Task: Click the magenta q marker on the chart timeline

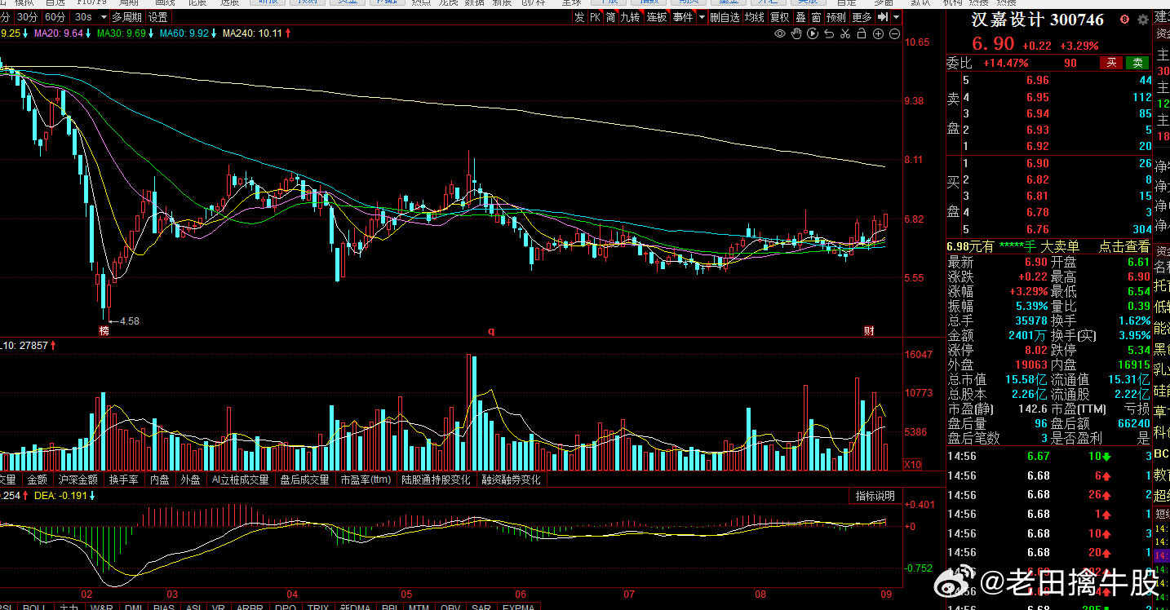Action: (491, 331)
